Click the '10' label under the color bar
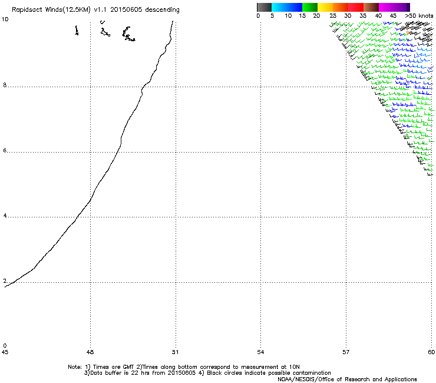436x383 pixels. [288, 16]
